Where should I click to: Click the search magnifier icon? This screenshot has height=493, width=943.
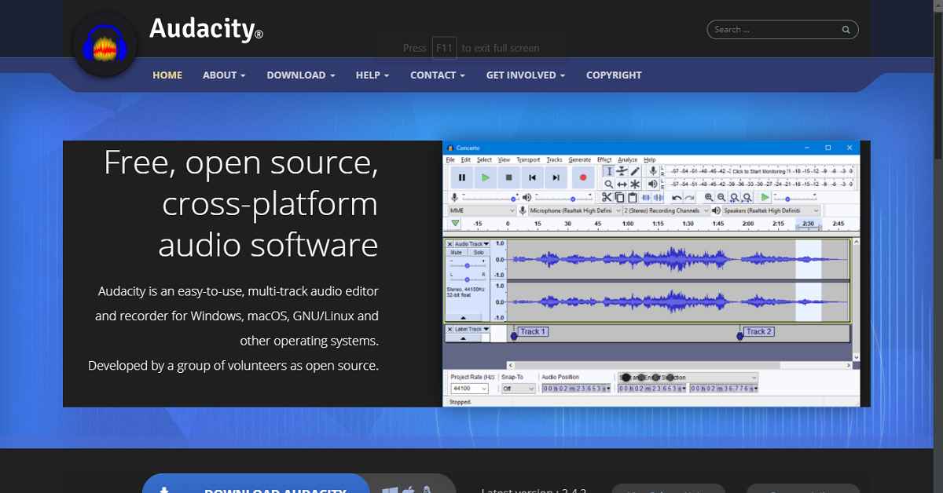(x=846, y=30)
